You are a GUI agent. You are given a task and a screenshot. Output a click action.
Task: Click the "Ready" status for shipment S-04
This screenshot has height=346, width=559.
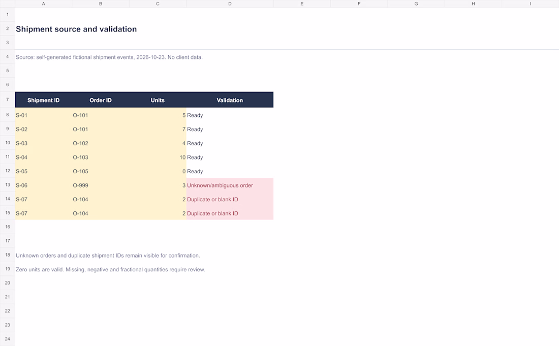230,157
